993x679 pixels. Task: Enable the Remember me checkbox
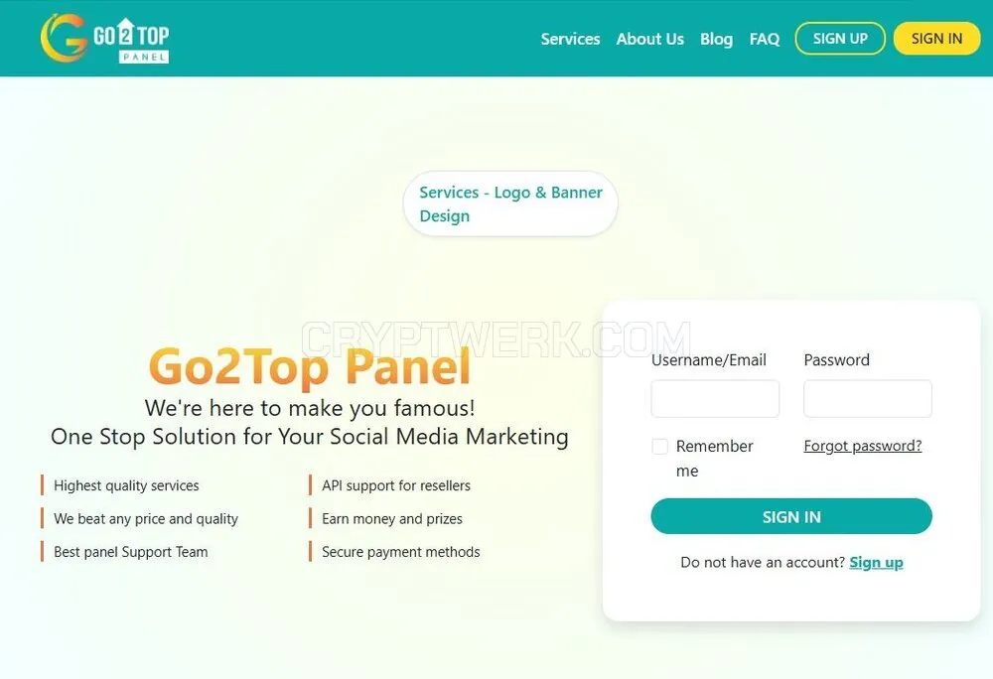[660, 446]
